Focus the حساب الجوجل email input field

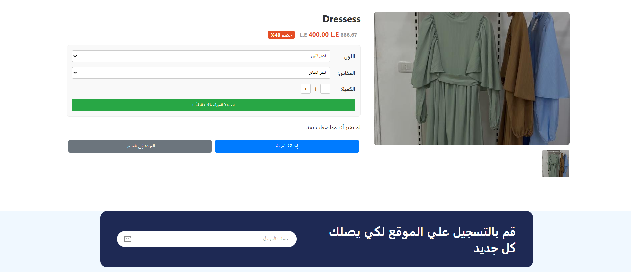(x=207, y=239)
